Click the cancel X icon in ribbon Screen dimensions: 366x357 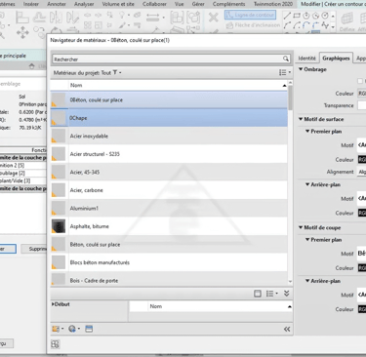point(213,17)
